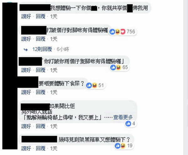Like the 如果開比佢 comment via 讚好
Viewport: 188px width, 155px height.
point(26,126)
